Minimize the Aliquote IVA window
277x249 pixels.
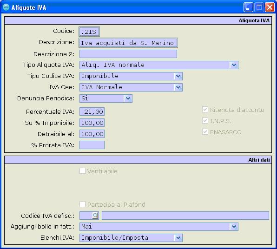(248, 7)
